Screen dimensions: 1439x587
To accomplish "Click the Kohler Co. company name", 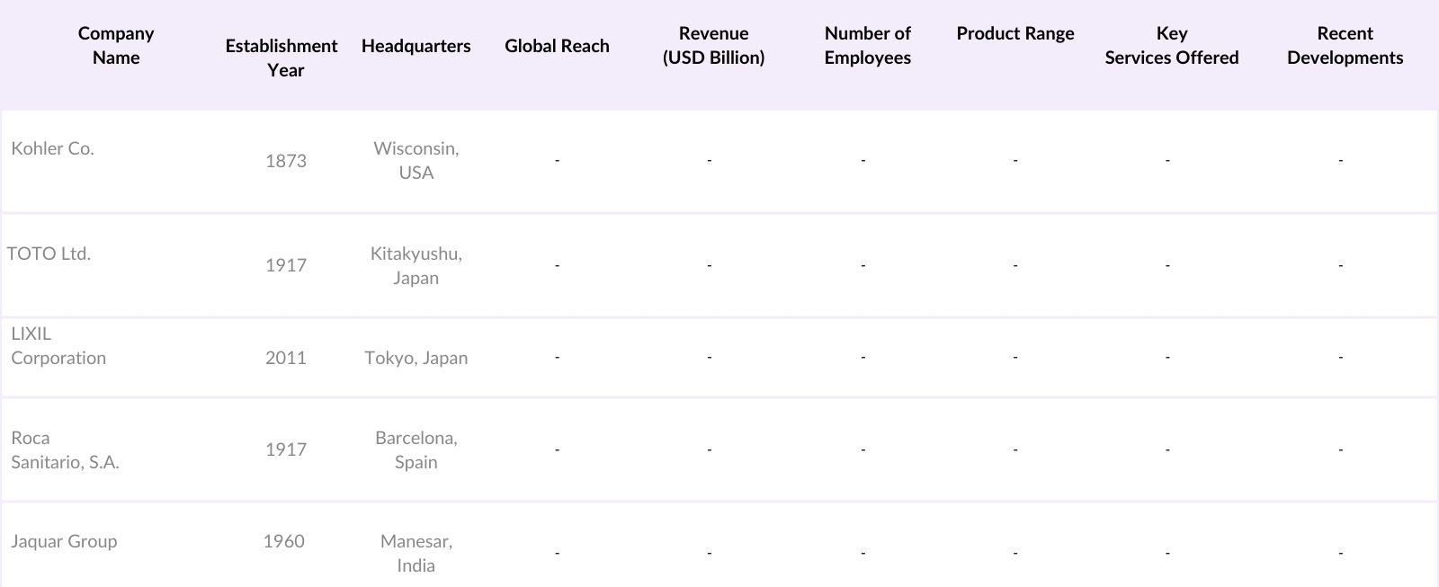I will pyautogui.click(x=52, y=149).
